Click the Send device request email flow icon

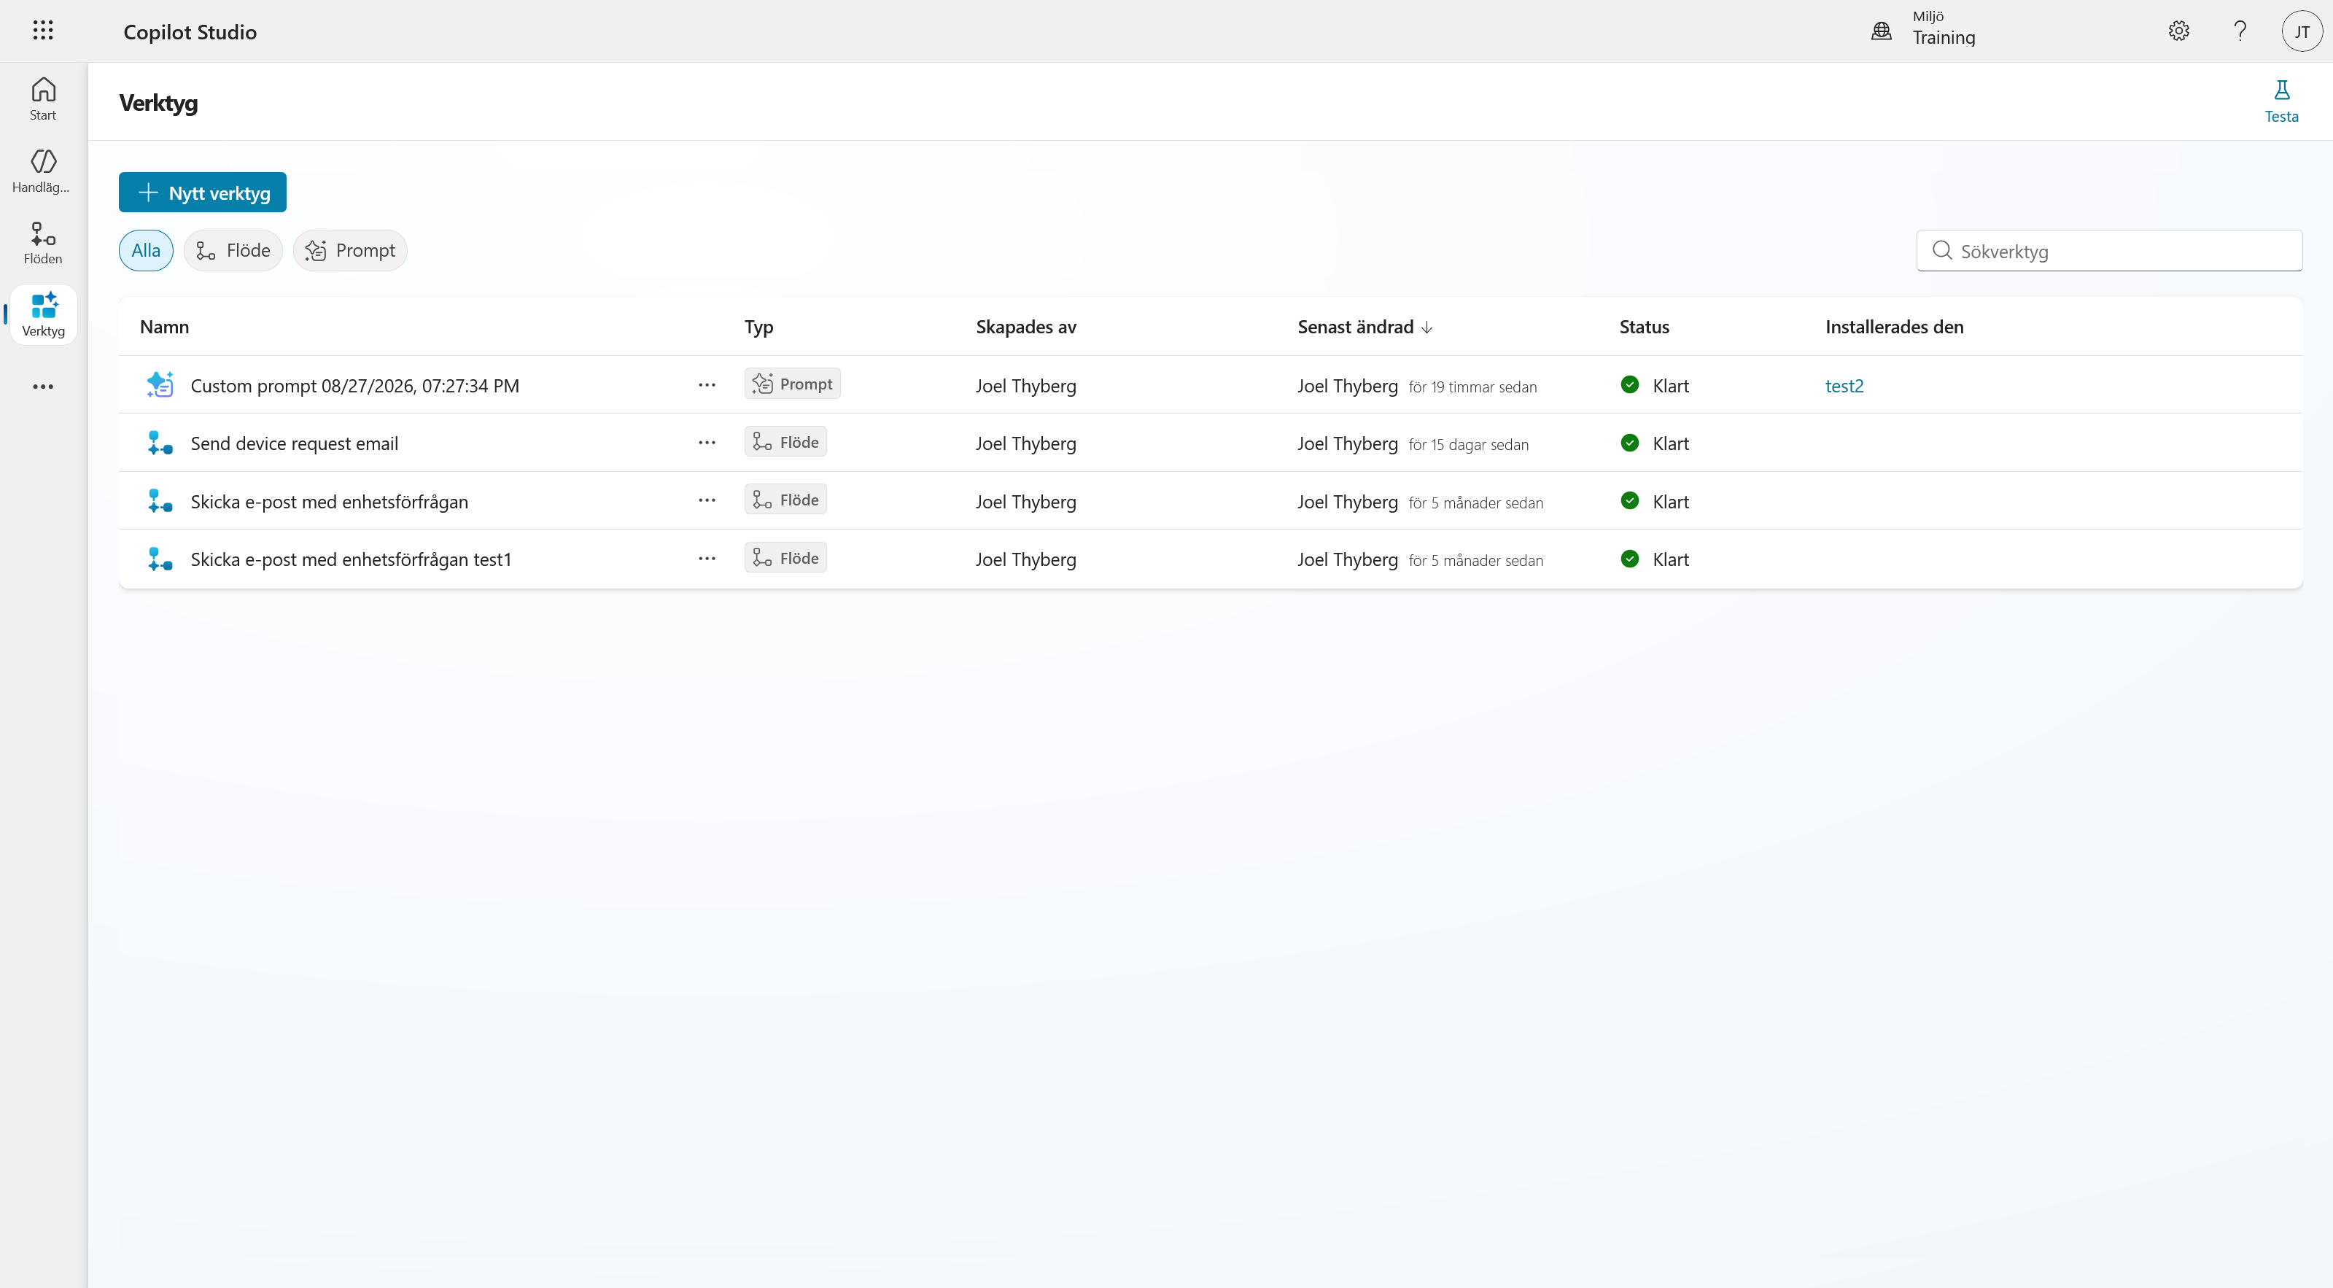[160, 443]
